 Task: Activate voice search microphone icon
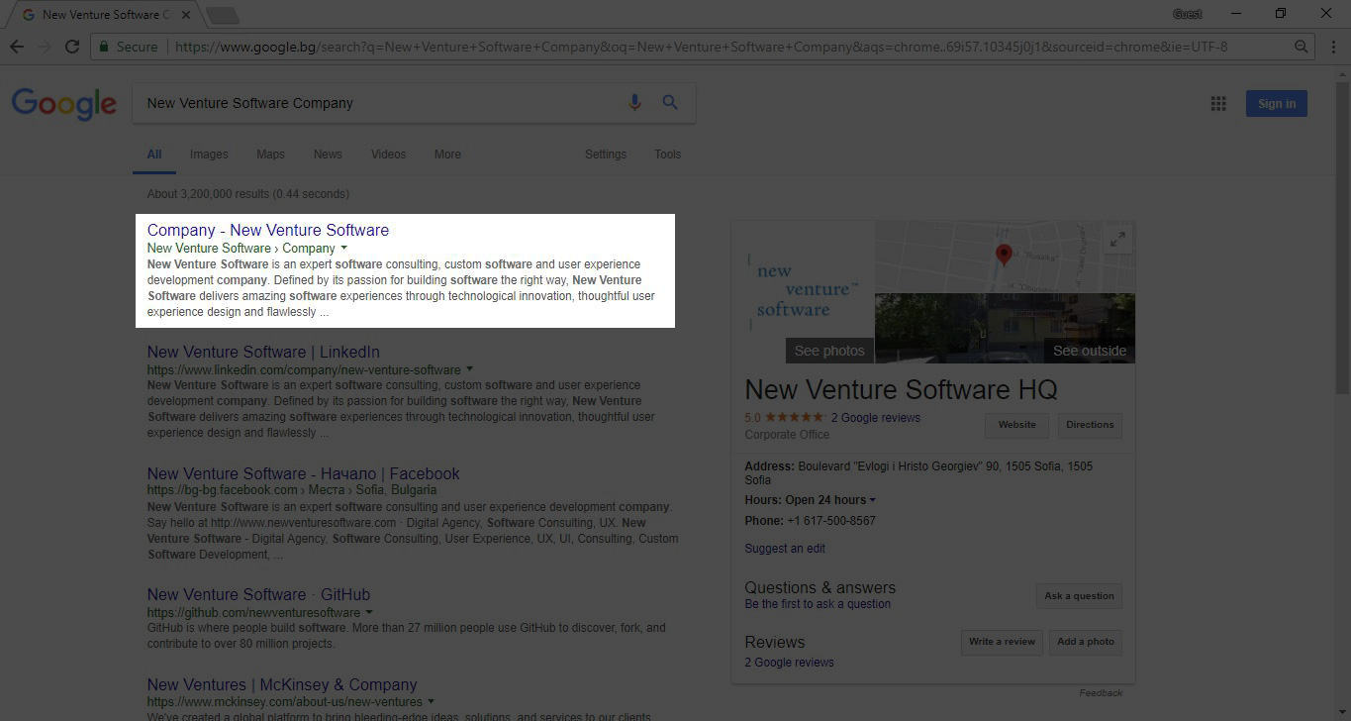pyautogui.click(x=634, y=102)
